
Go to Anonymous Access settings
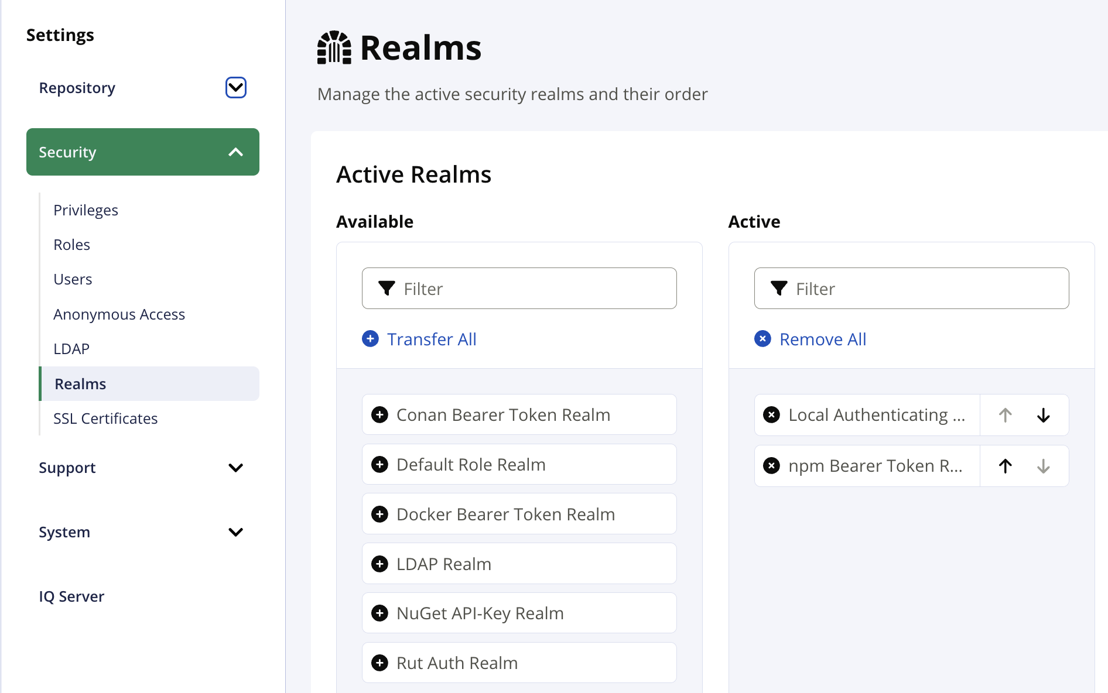pos(119,314)
